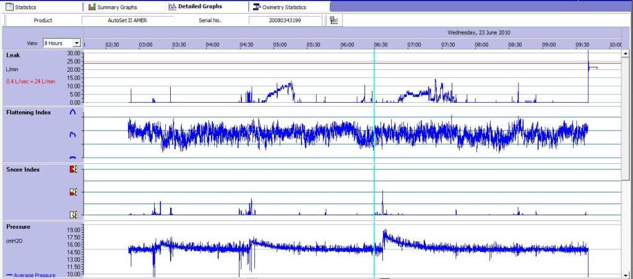Image resolution: width=633 pixels, height=279 pixels.
Task: Click the 08:00 time label
Action: pos(481,45)
